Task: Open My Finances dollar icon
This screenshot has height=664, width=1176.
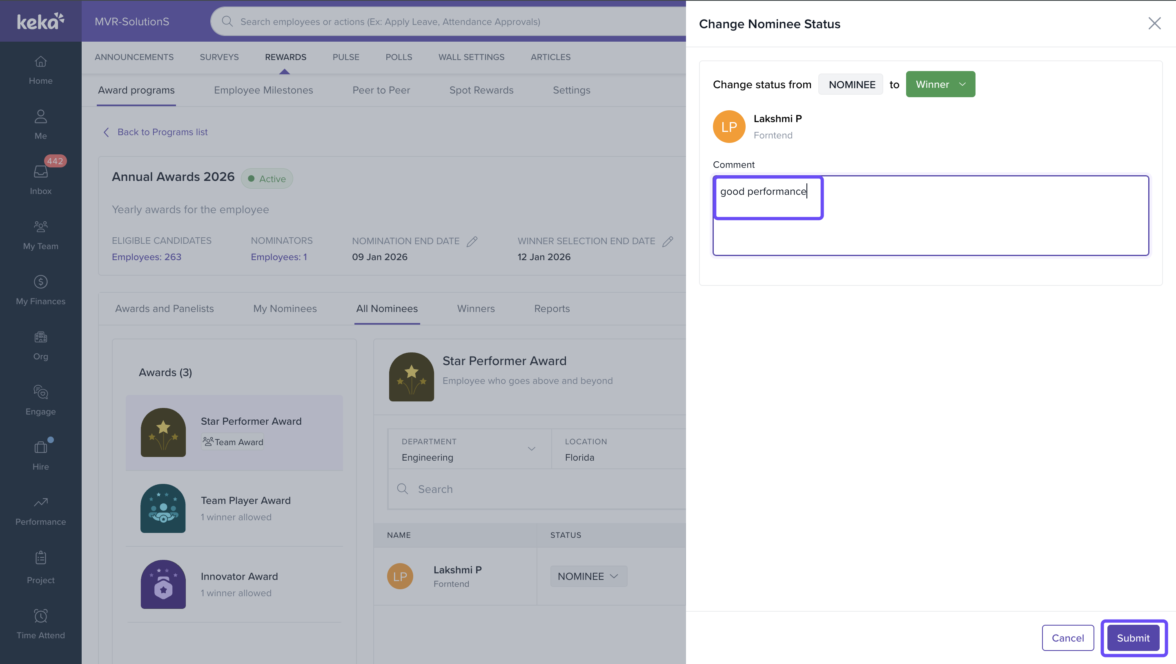Action: click(x=41, y=282)
